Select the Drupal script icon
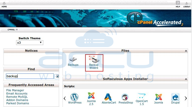Viewport: 192px width, 107px height. tap(175, 97)
